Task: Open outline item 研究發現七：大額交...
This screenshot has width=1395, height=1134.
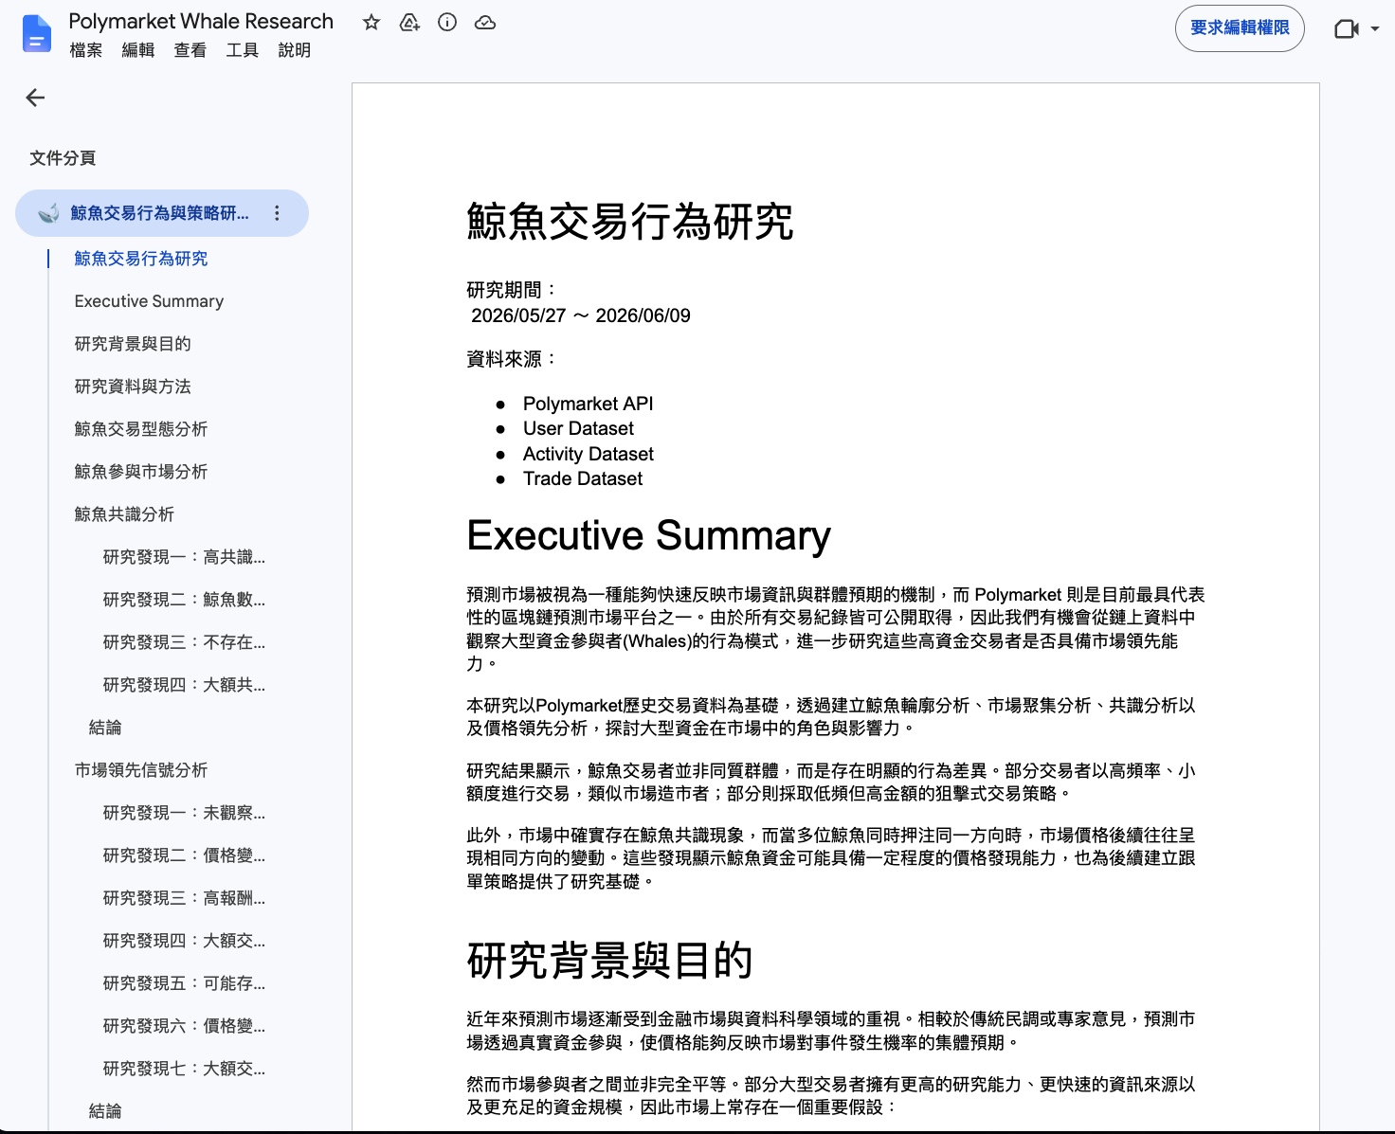Action: [x=184, y=1069]
